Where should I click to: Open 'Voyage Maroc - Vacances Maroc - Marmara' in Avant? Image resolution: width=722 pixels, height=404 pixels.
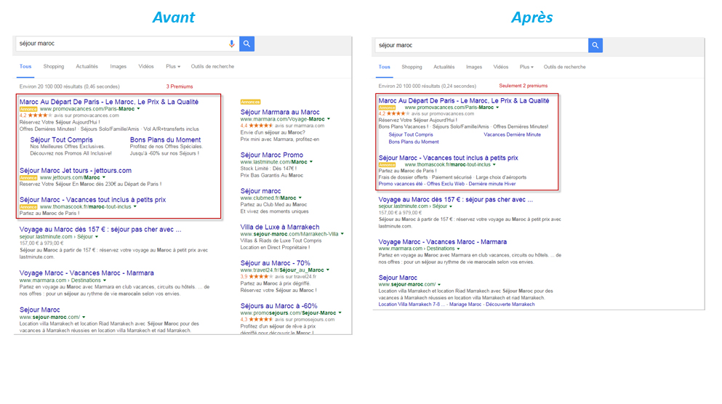tap(87, 273)
